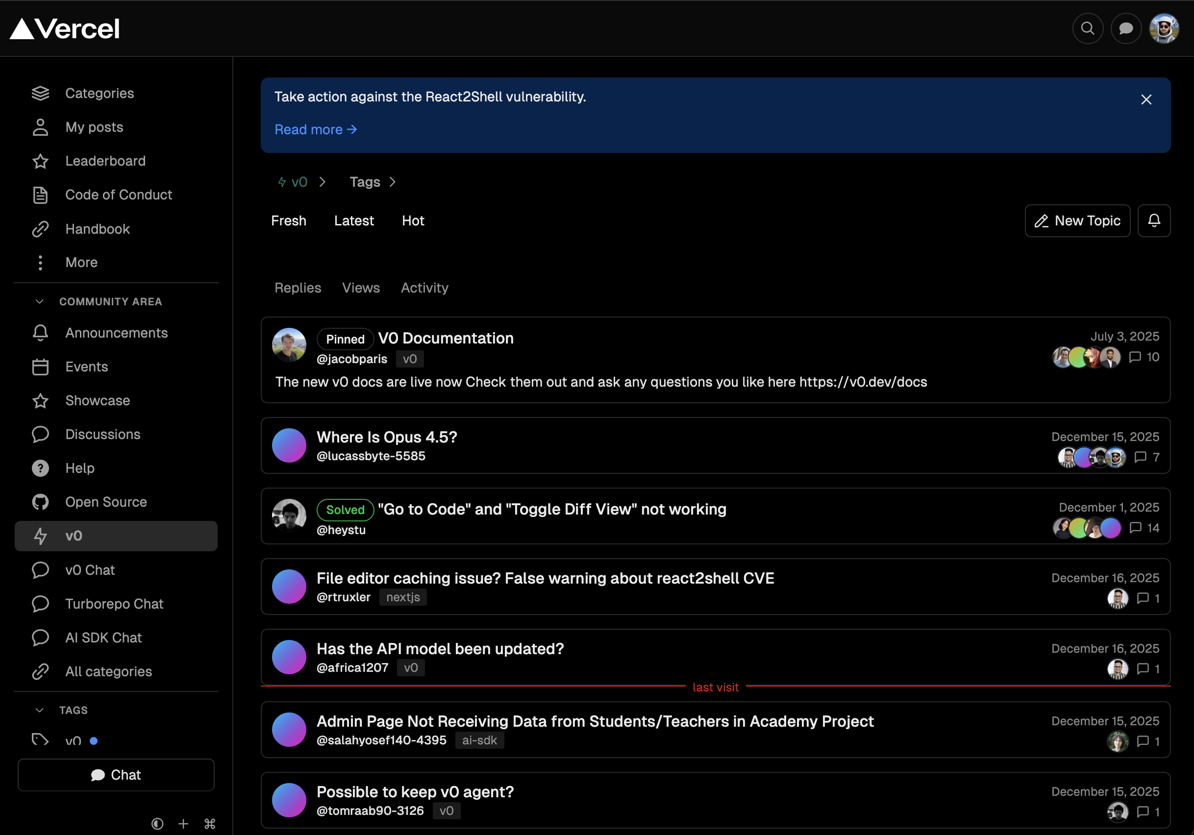Open the More menu in the sidebar
1194x835 pixels.
(x=81, y=262)
